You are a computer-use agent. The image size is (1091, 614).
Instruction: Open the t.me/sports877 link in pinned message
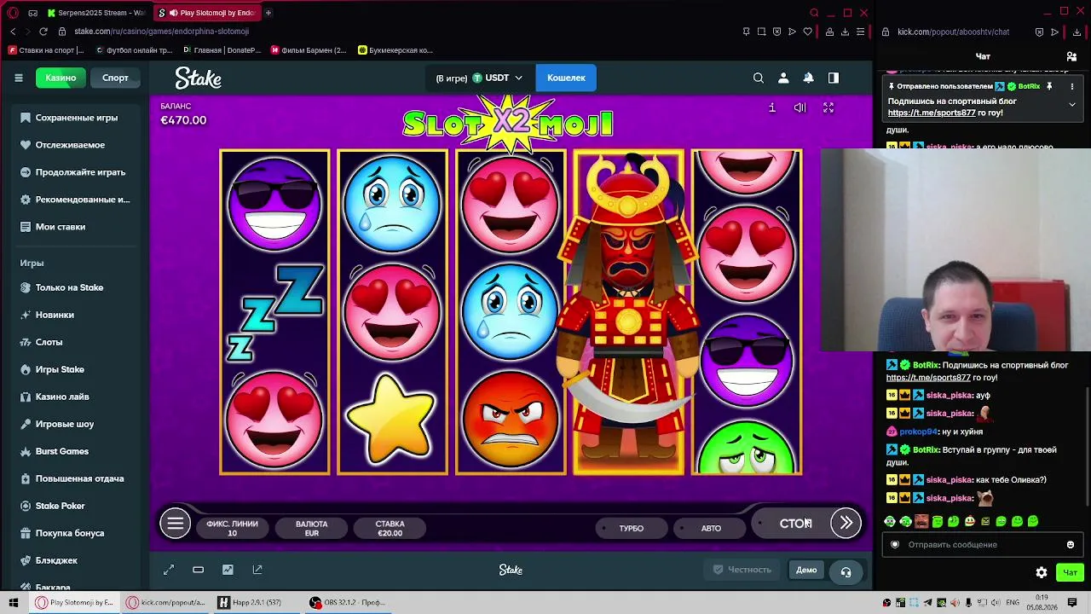click(x=931, y=113)
